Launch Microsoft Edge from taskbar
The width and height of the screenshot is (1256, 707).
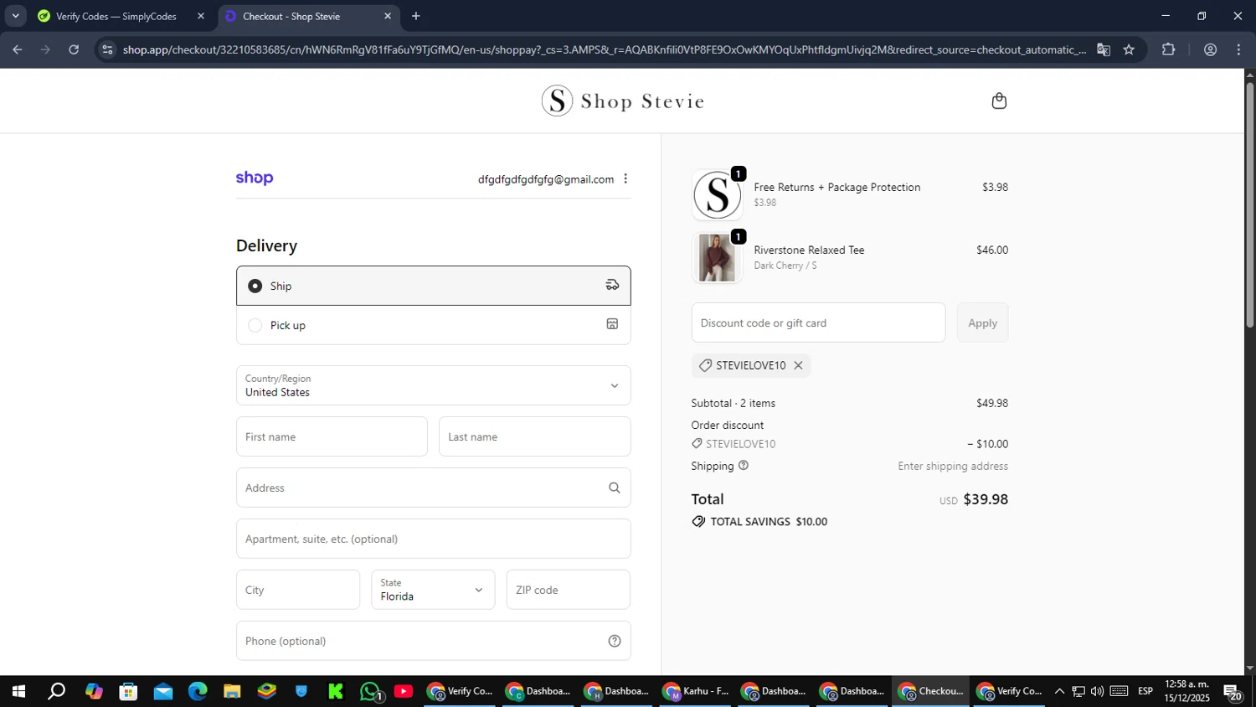coord(198,691)
